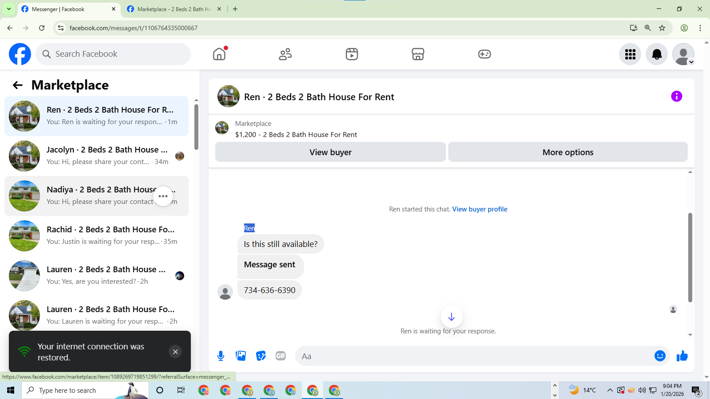Open the Friends icon in top navigation
The image size is (710, 399).
tap(285, 54)
